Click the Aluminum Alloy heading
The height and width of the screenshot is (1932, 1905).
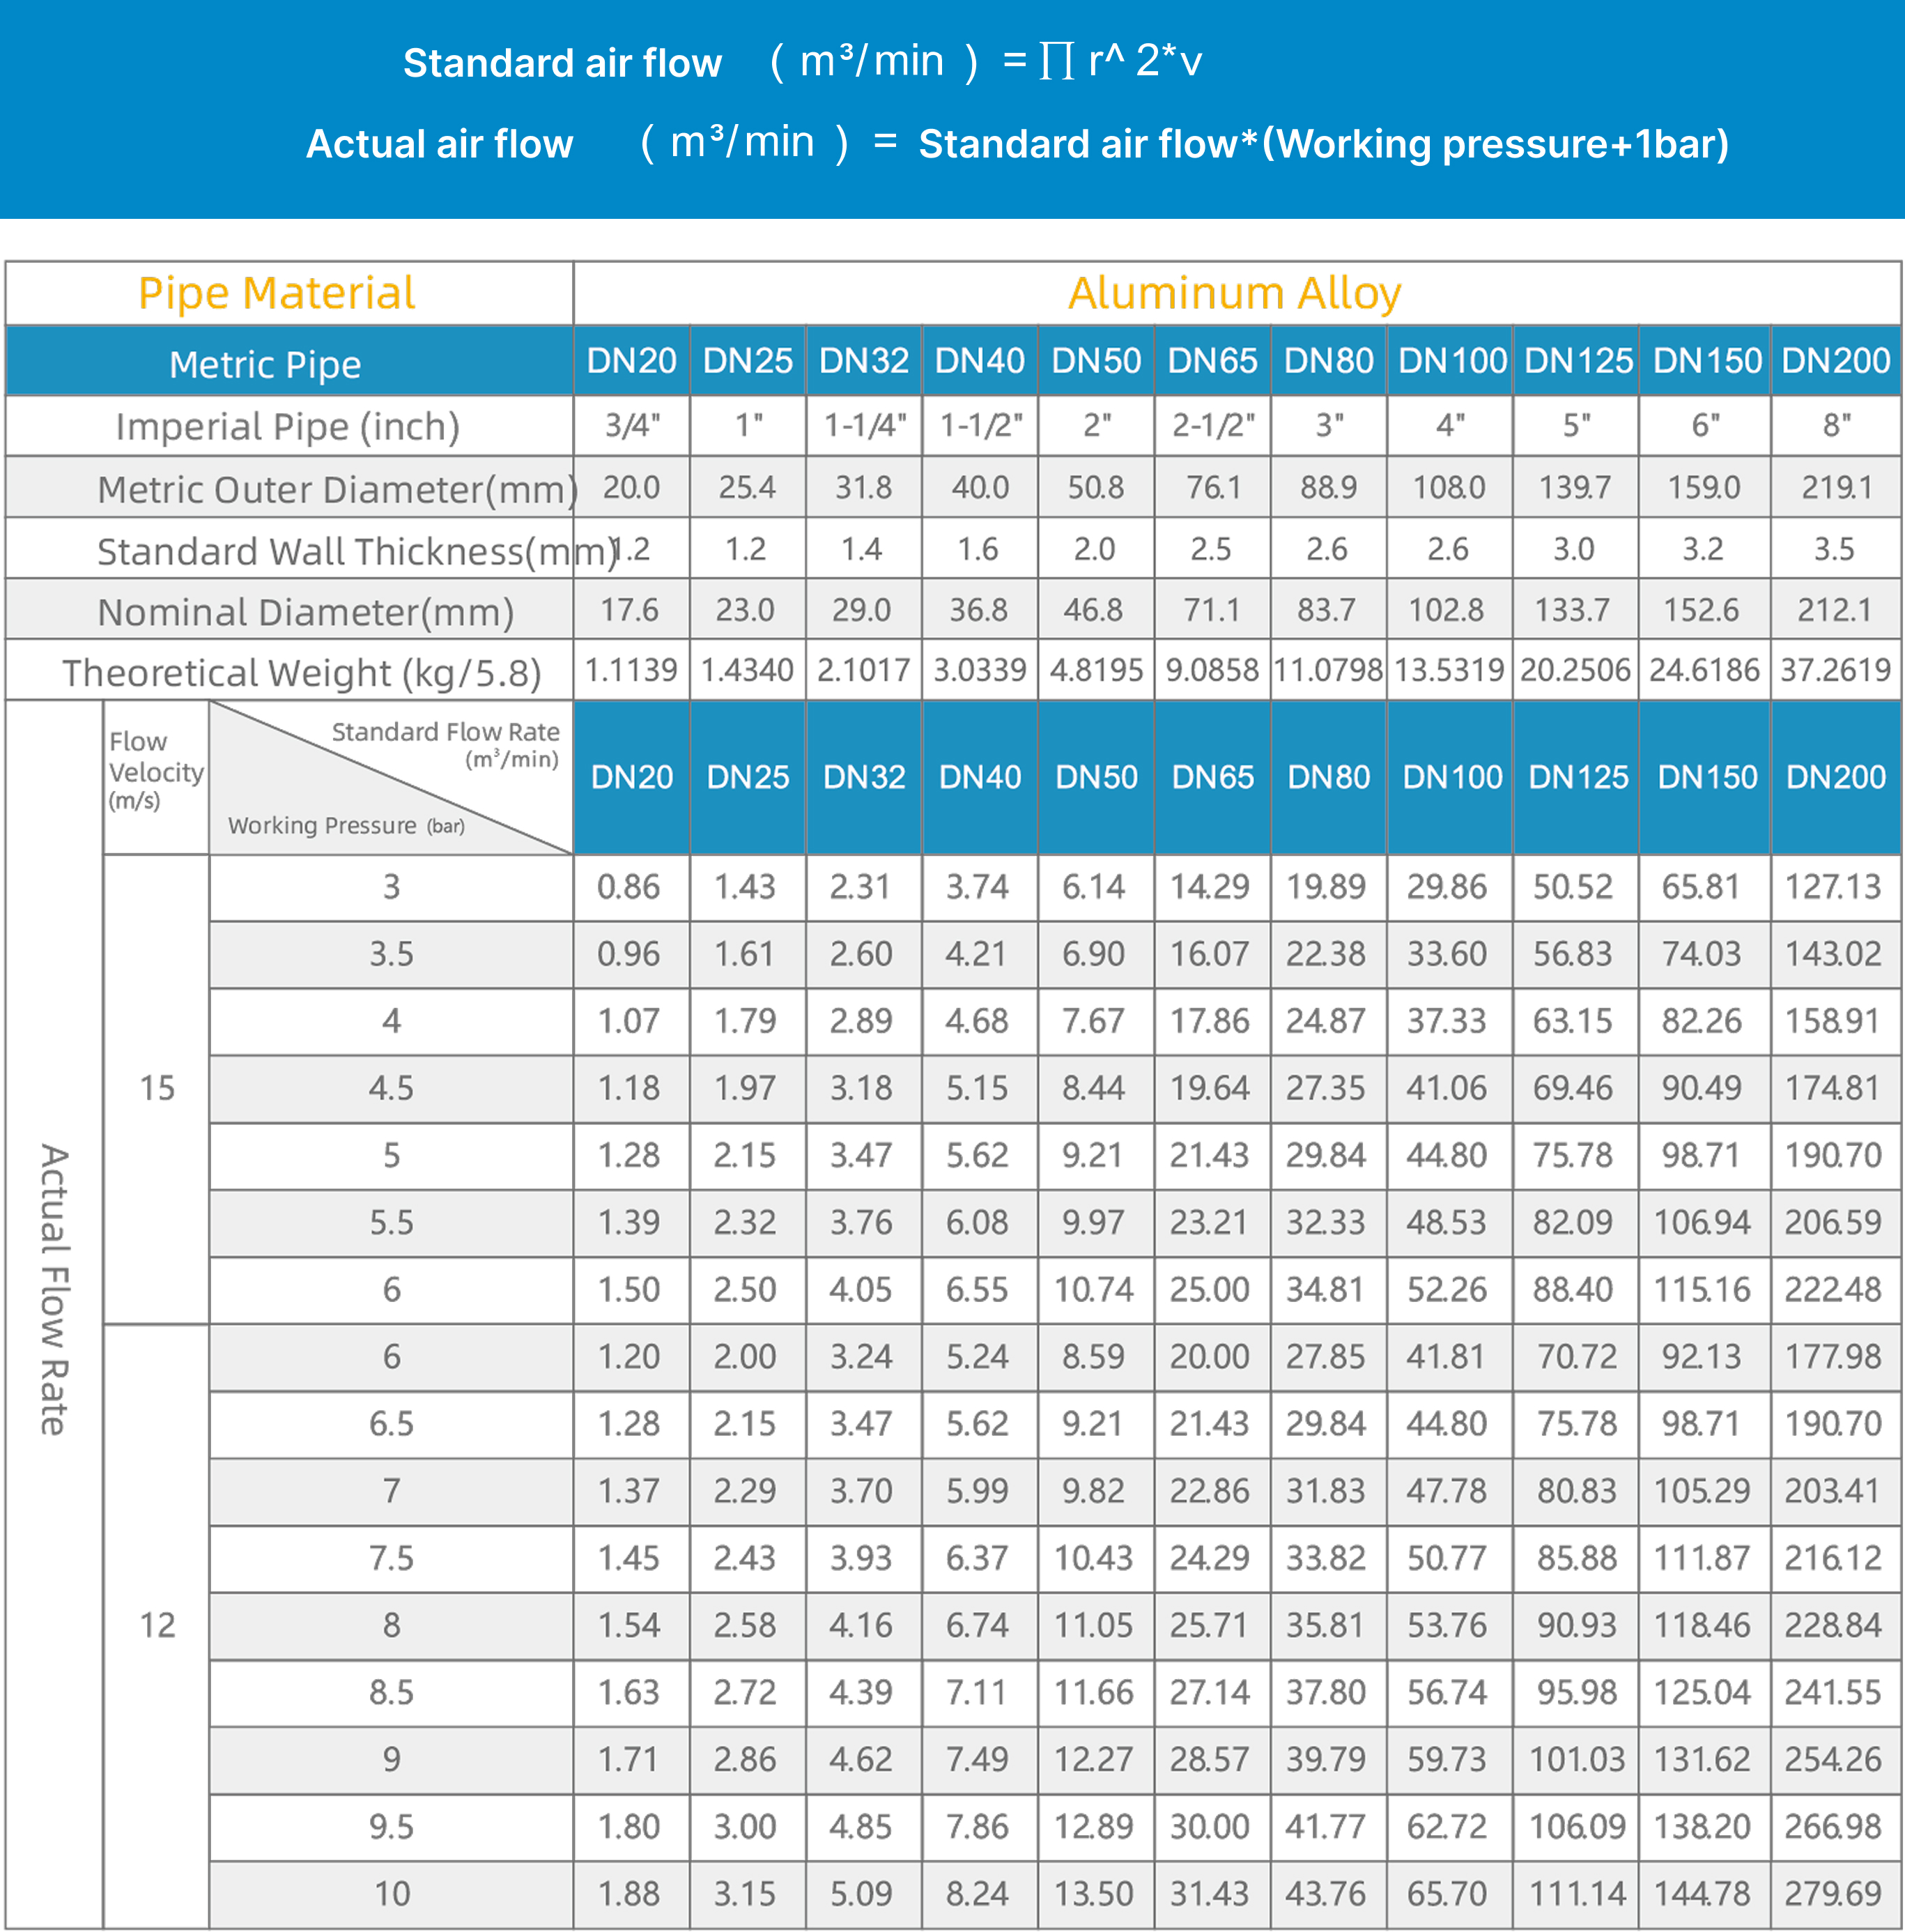(1235, 293)
